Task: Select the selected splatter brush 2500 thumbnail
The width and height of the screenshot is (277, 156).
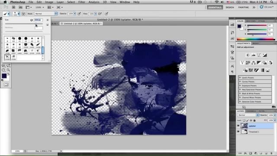Action: click(7, 58)
